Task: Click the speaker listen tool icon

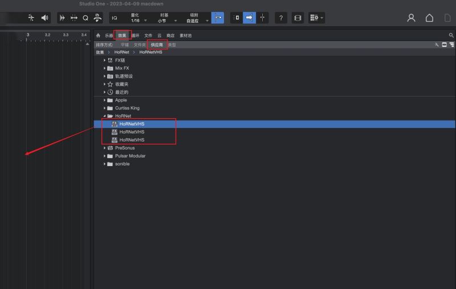Action: pyautogui.click(x=44, y=18)
